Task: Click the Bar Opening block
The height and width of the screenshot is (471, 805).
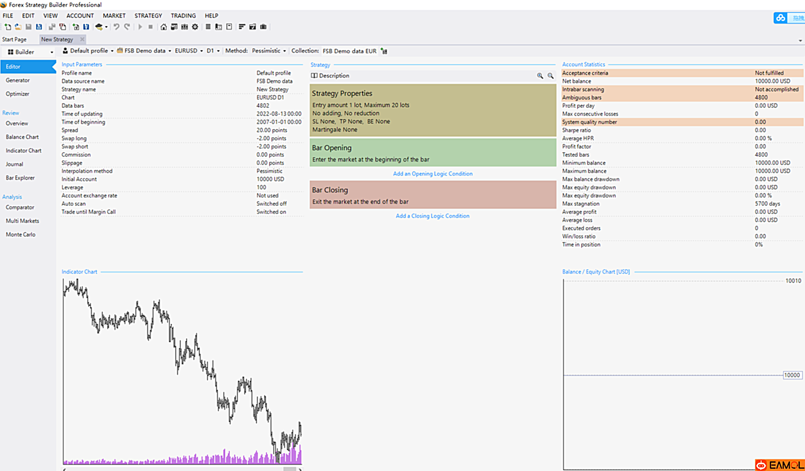Action: (x=433, y=152)
